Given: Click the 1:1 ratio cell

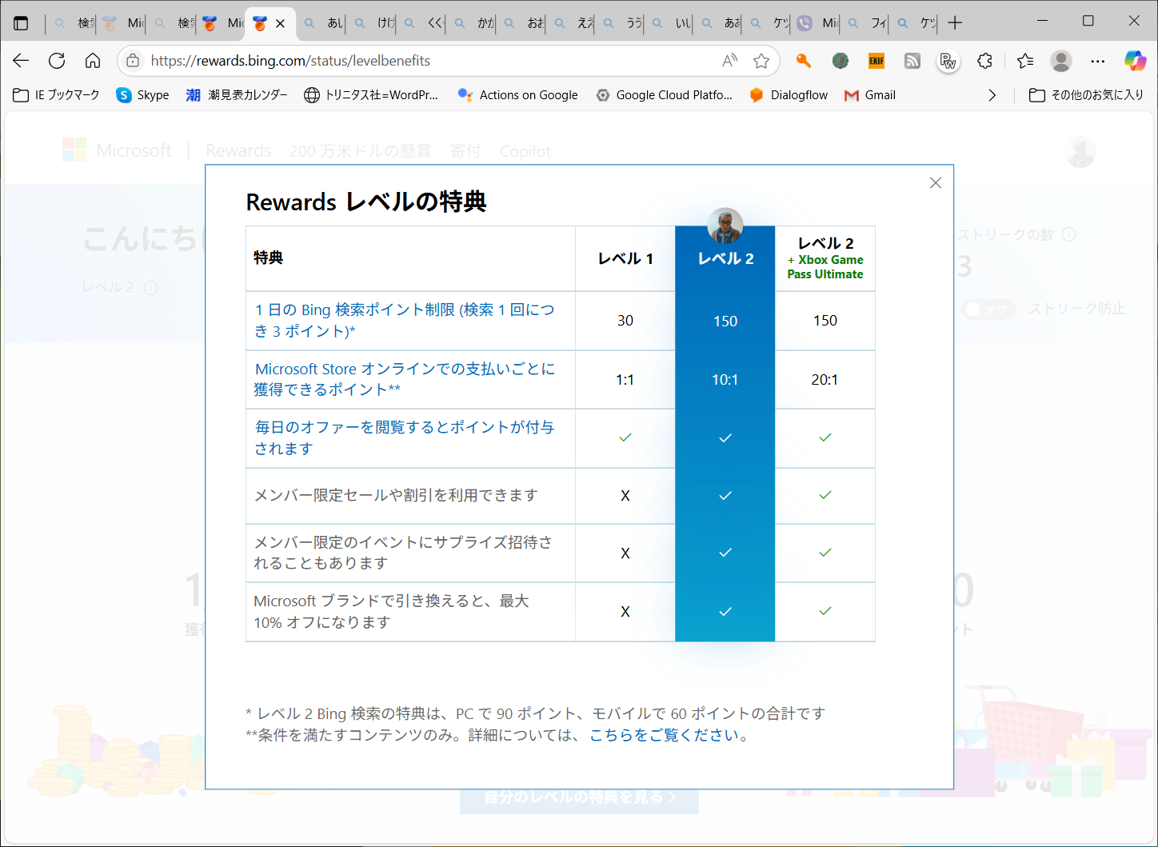Looking at the screenshot, I should (x=625, y=380).
